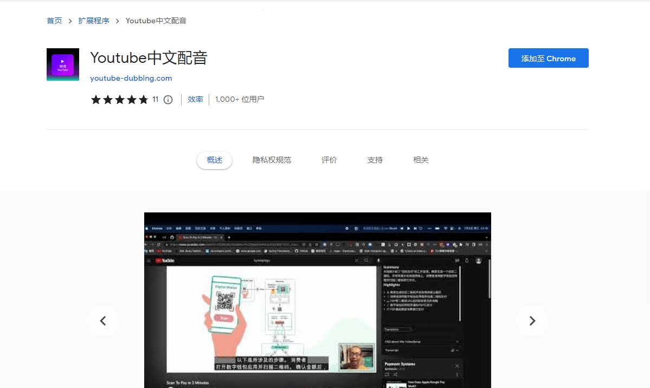Viewport: 650px width, 388px height.
Task: Click the right carousel arrow
Action: [x=532, y=321]
